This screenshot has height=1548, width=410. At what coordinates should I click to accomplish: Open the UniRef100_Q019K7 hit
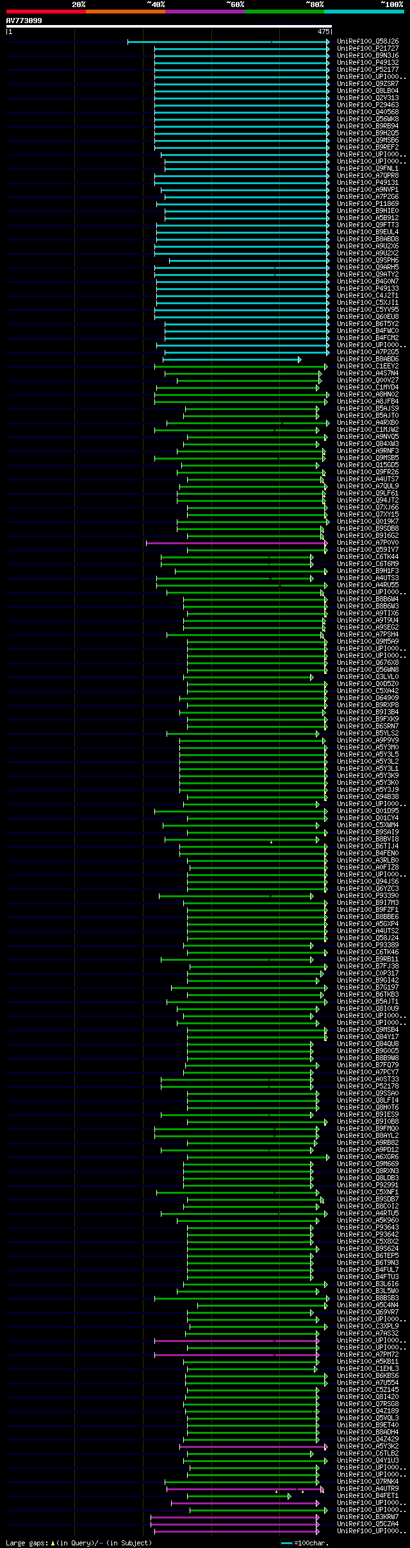[x=368, y=522]
